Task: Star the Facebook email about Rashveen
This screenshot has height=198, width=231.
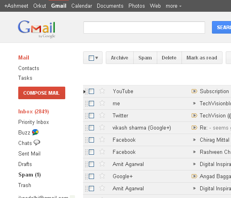Action: tap(102, 152)
